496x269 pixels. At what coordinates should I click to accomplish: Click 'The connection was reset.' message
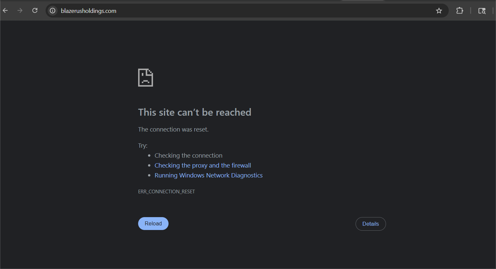pyautogui.click(x=173, y=130)
